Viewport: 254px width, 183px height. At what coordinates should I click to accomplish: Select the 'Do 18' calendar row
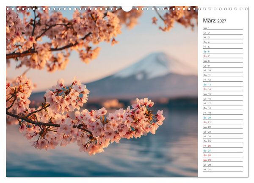(x=223, y=108)
